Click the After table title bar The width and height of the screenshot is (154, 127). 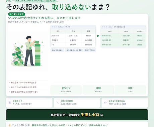click(123, 27)
